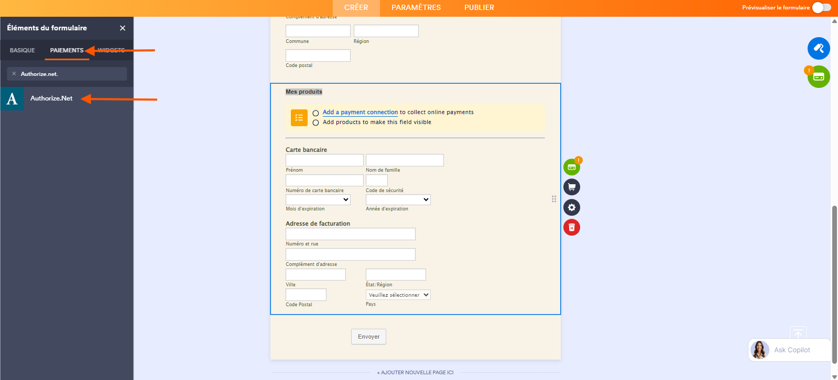
Task: Click billing Complément d'adresse field
Action: [x=351, y=254]
